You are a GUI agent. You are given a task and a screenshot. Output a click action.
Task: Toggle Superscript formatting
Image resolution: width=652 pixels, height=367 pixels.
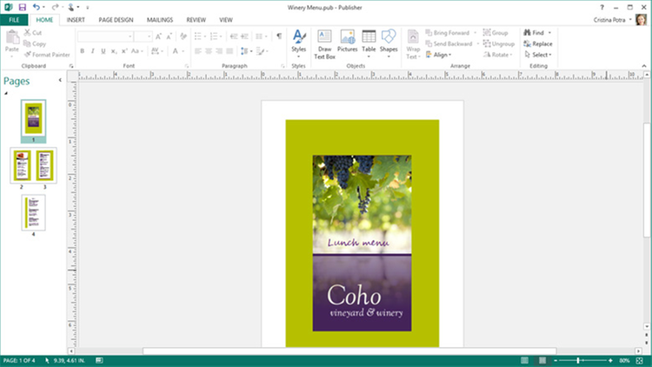(x=124, y=51)
